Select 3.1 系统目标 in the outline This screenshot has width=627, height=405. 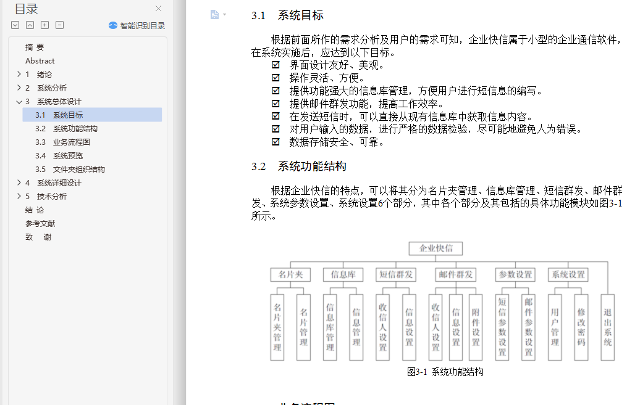pos(92,115)
